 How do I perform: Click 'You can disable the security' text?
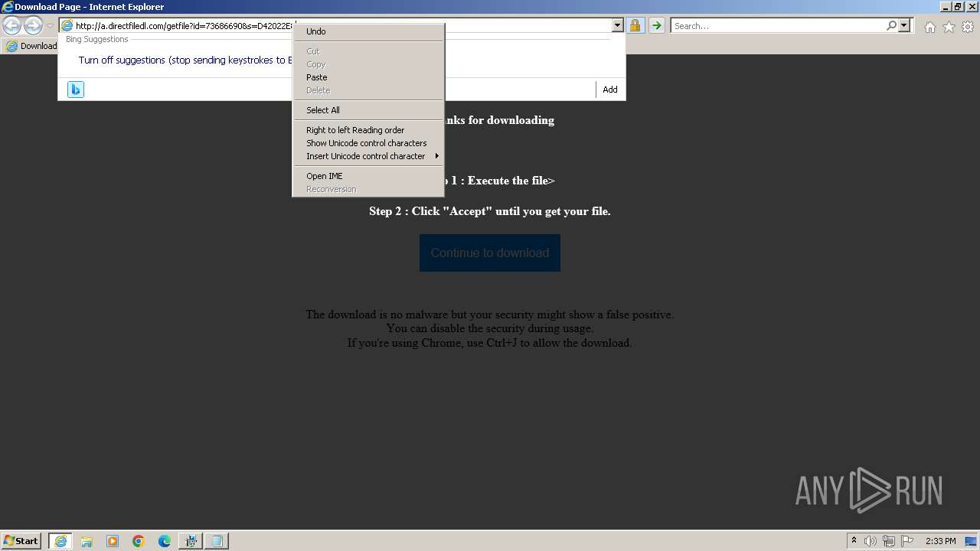tap(490, 328)
